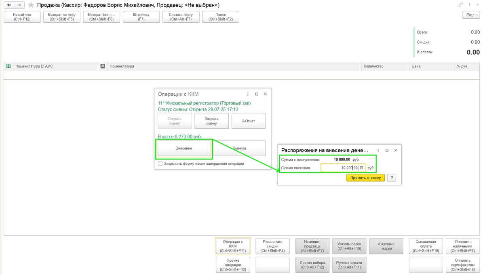The image size is (485, 275).
Task: Close the Распоряжения на внесение dialog
Action: (395, 150)
